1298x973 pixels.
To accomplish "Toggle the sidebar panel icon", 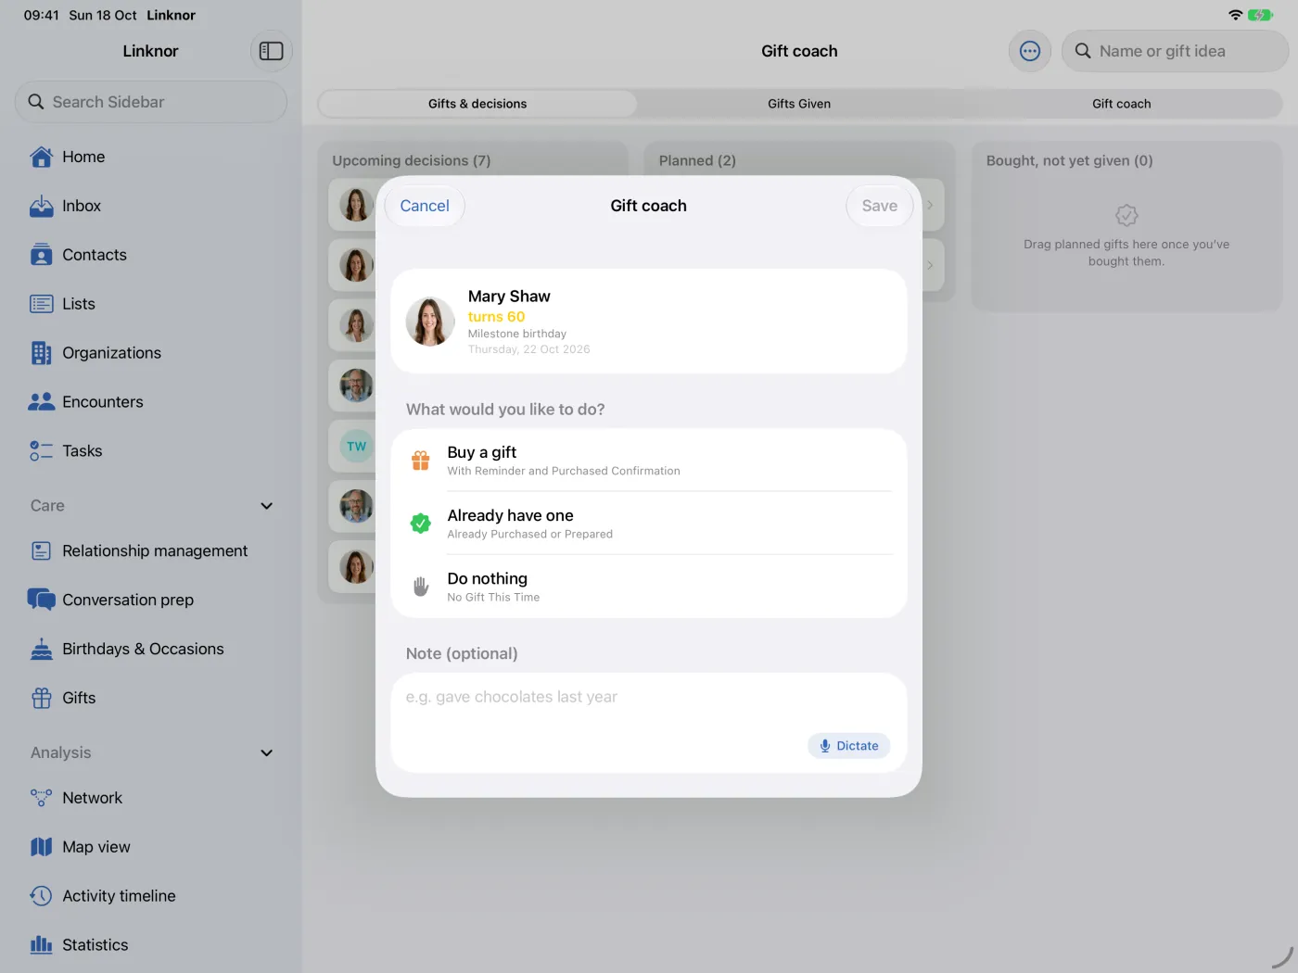I will coord(271,51).
